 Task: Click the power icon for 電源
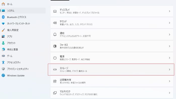(x=55, y=58)
